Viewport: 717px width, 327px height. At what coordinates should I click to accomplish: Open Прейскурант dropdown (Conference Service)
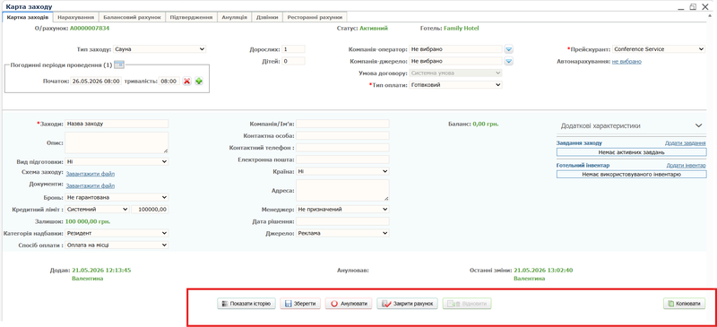point(659,49)
